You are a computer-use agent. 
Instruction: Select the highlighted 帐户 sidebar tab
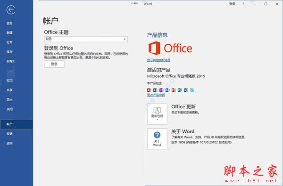pyautogui.click(x=17, y=124)
